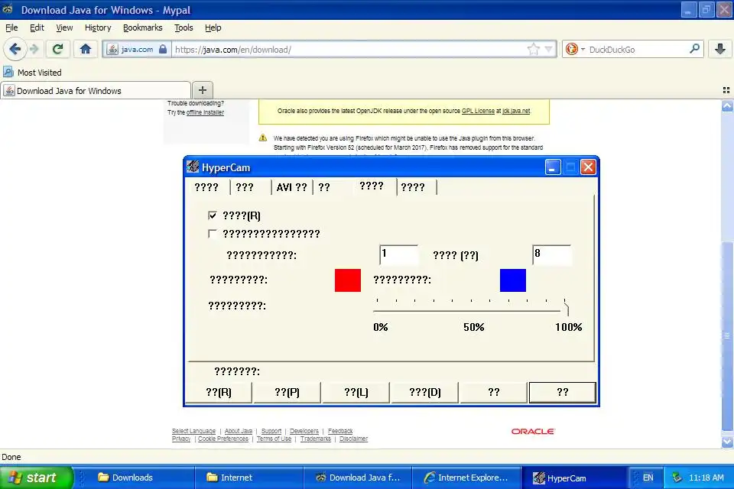Click the HyperCam percentage slider handle
This screenshot has height=489, width=734.
pyautogui.click(x=566, y=307)
